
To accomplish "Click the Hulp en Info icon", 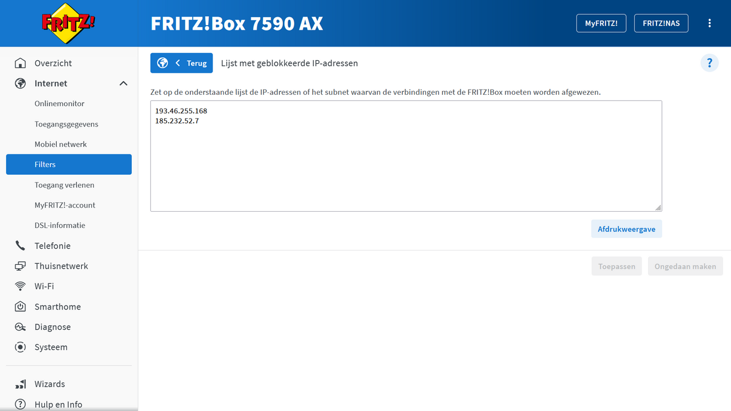I will tap(20, 404).
